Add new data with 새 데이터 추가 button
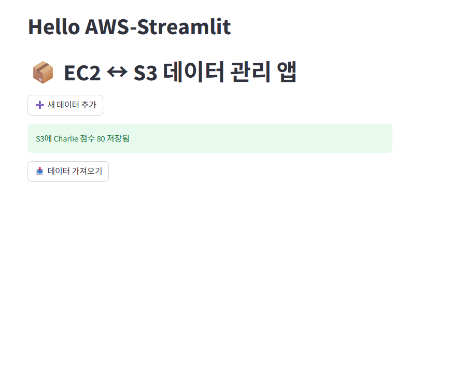This screenshot has height=369, width=451. coord(65,105)
